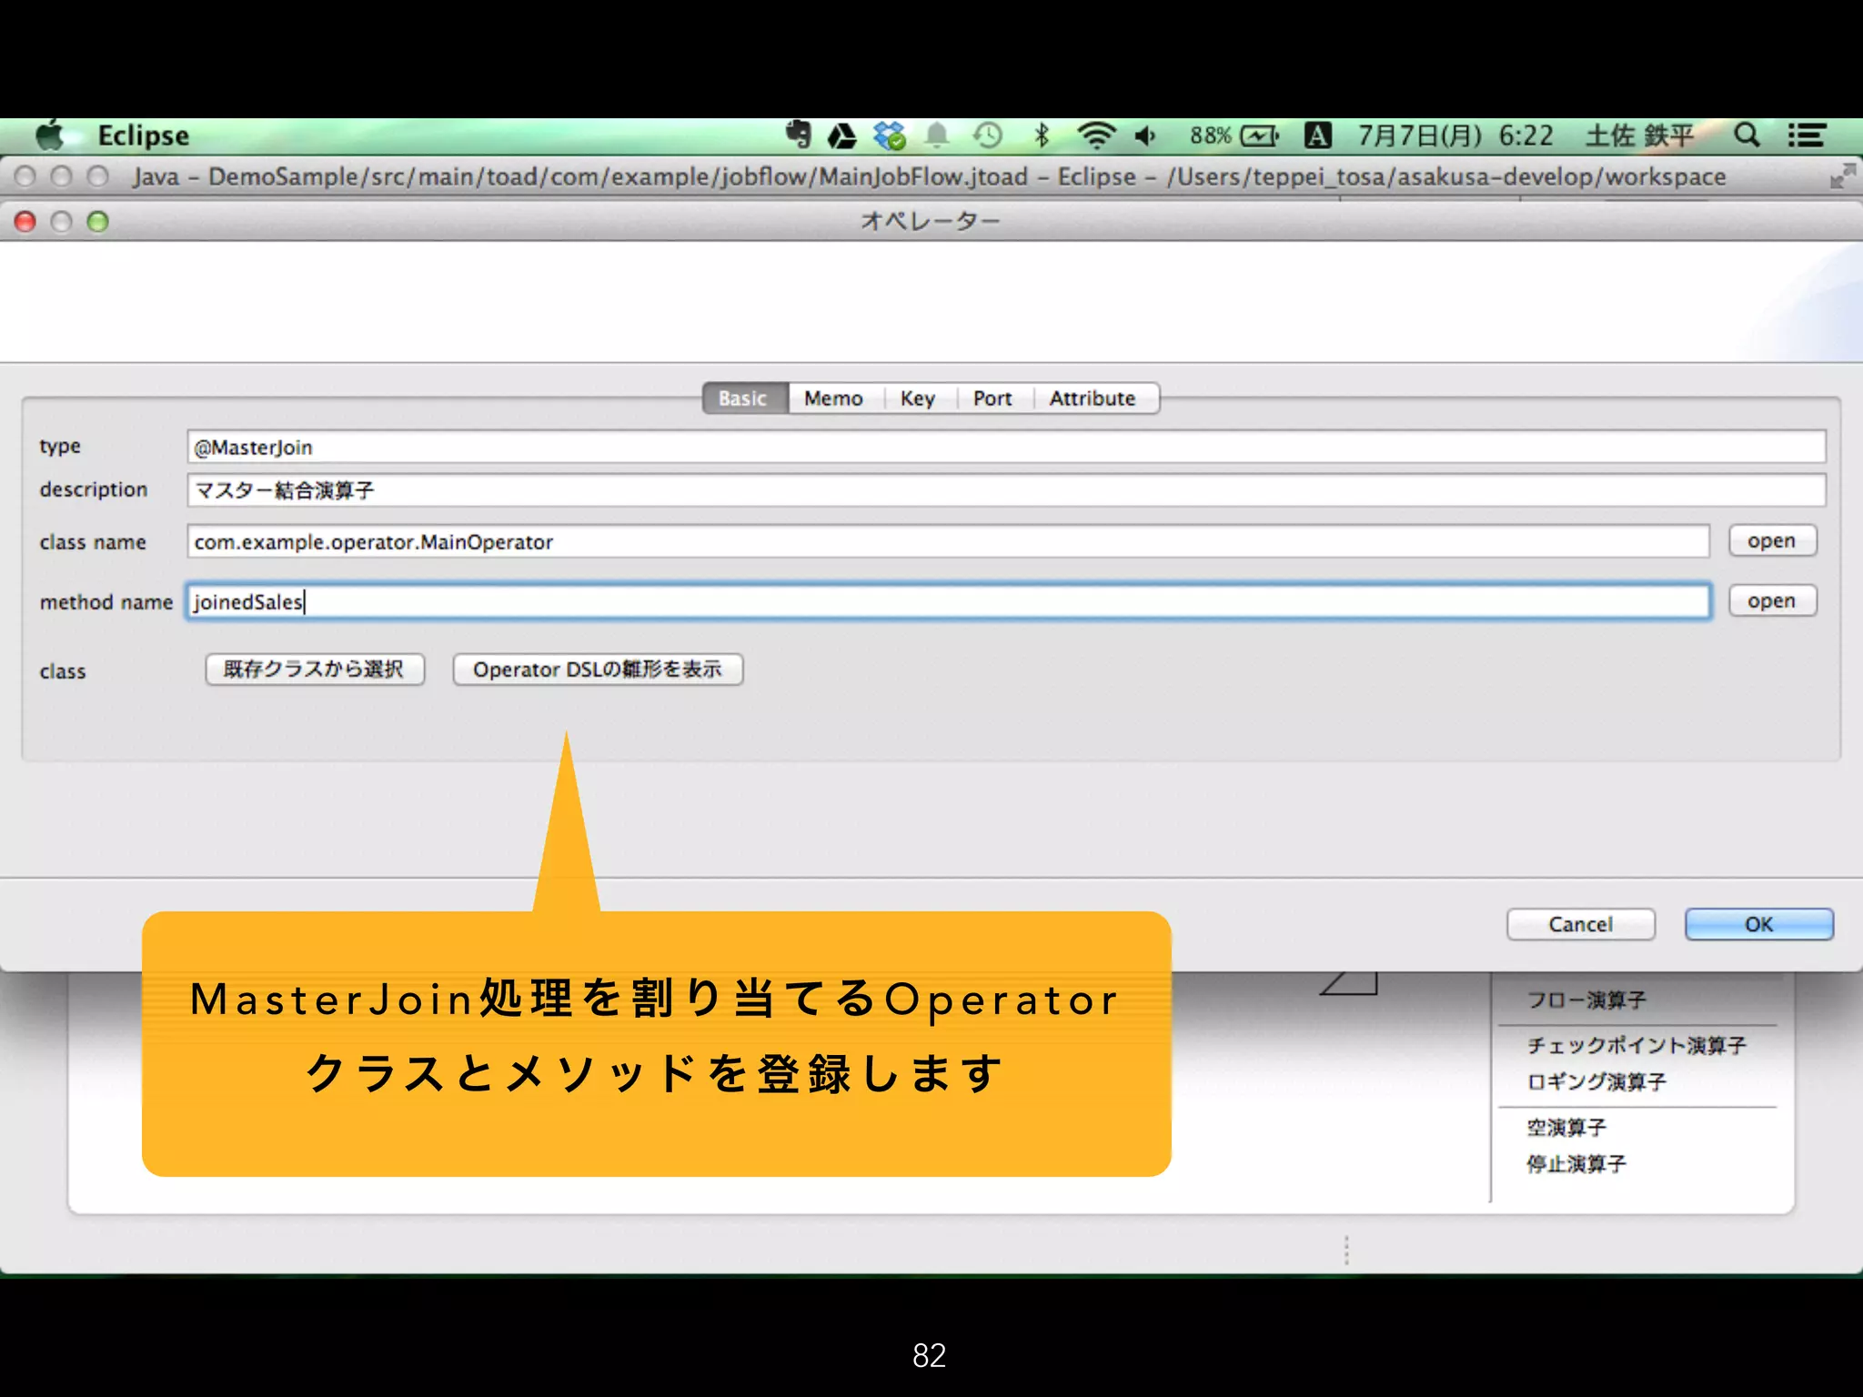The height and width of the screenshot is (1397, 1863).
Task: Click open button beside class name
Action: tap(1771, 541)
